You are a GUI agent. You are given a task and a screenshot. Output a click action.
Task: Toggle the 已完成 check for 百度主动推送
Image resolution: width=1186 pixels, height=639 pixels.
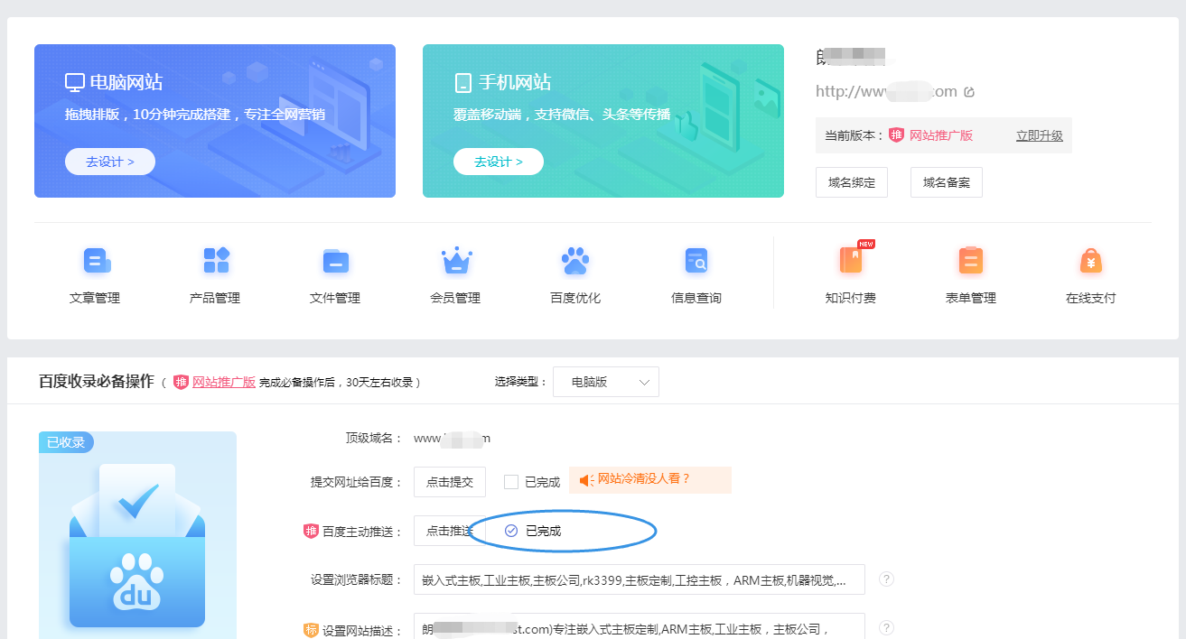tap(511, 531)
